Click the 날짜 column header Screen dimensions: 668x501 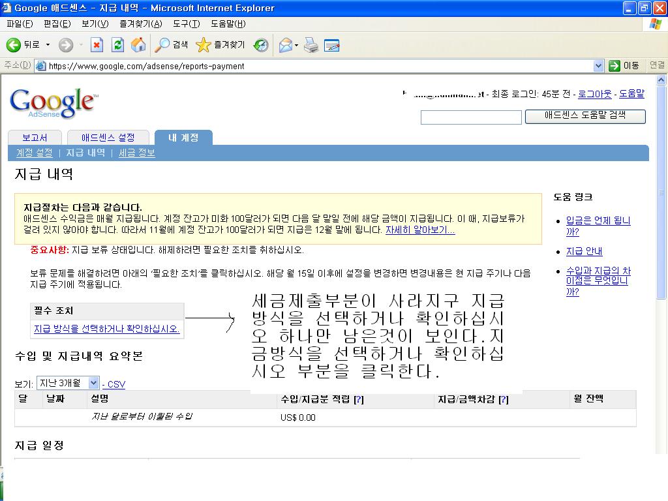(55, 399)
